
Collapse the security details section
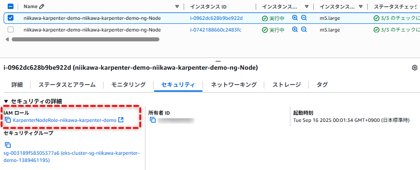(6, 101)
